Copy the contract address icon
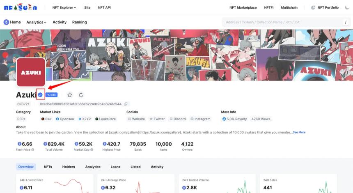 126,104
